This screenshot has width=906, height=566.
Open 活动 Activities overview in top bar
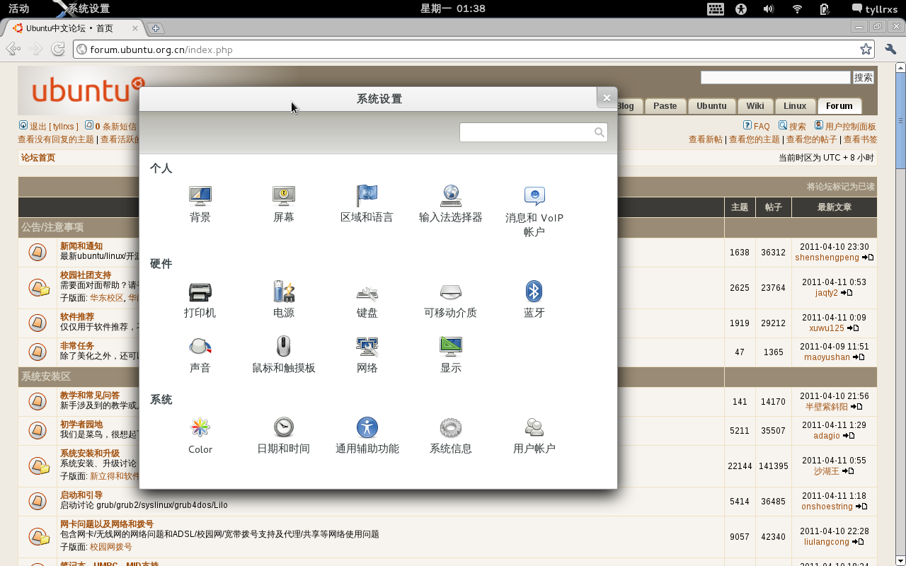(18, 8)
